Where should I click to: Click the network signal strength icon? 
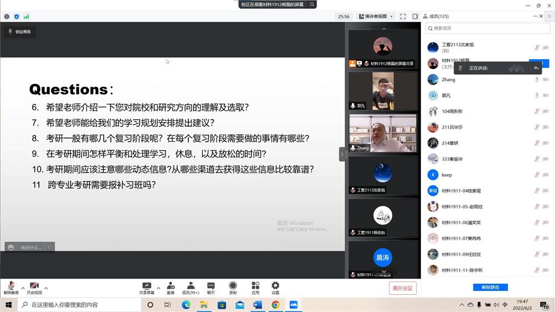[26, 17]
